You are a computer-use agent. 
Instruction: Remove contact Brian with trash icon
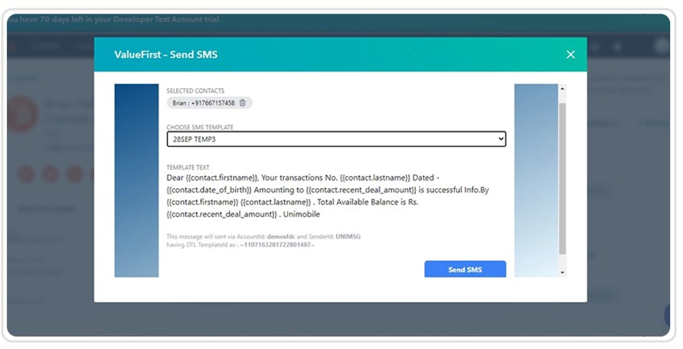243,103
